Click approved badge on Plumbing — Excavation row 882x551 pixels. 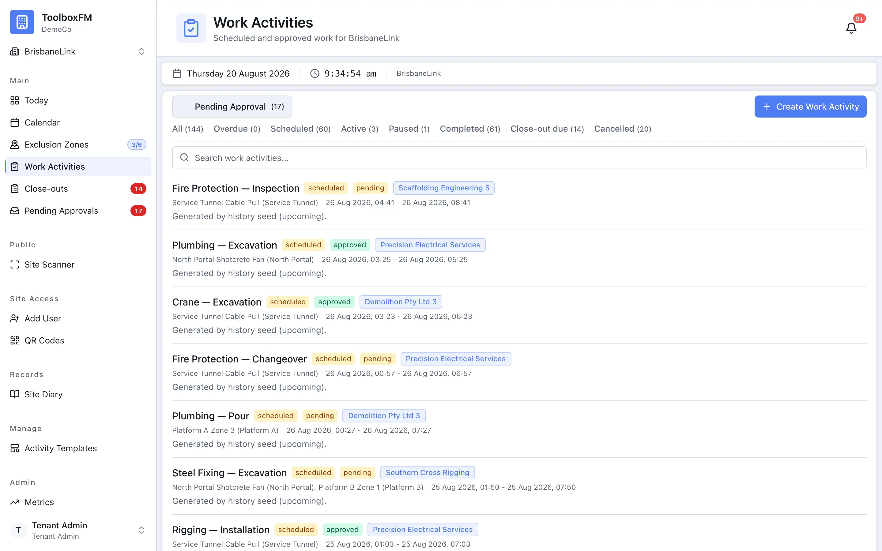click(350, 245)
